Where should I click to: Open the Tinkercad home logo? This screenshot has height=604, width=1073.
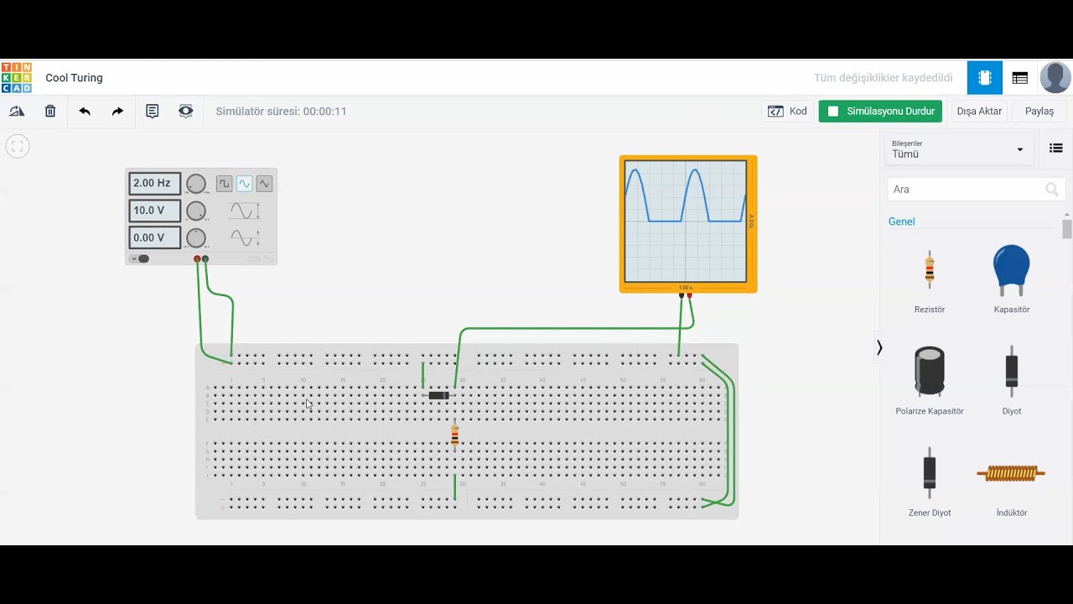point(17,77)
